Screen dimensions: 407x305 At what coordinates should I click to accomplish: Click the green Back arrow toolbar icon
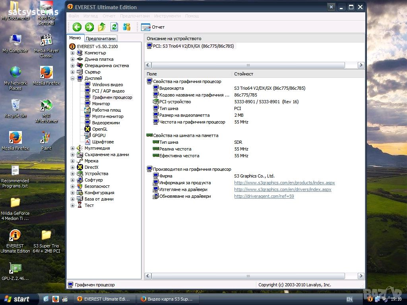click(x=77, y=27)
